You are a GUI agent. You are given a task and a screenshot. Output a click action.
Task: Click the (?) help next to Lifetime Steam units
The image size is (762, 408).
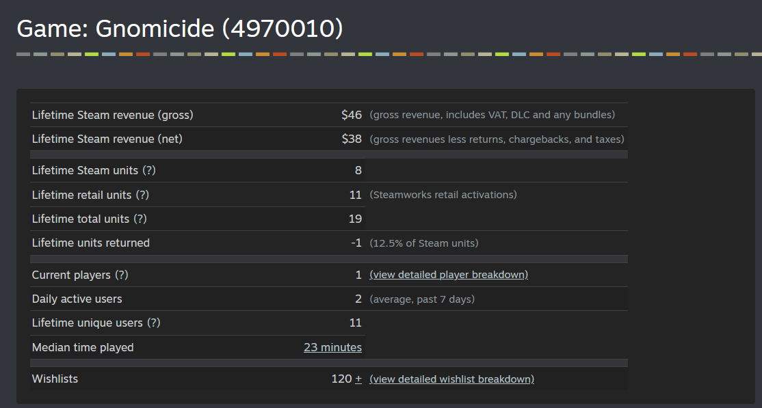tap(148, 170)
